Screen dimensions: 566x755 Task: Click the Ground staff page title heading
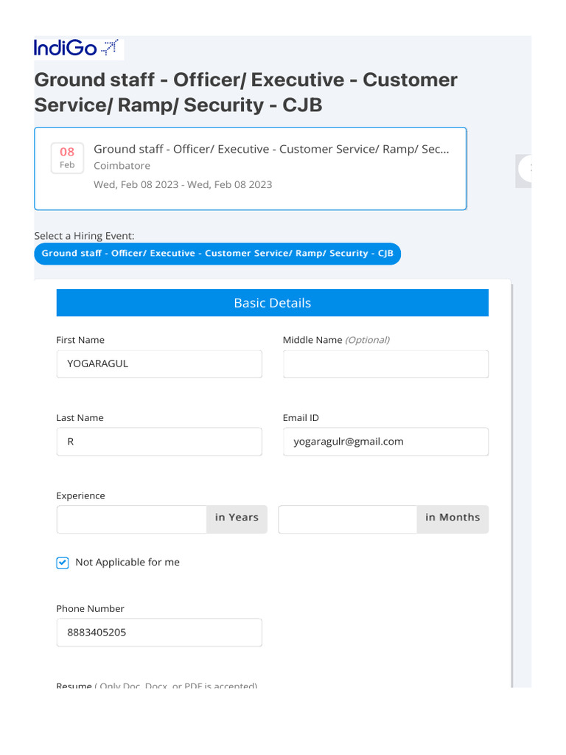[x=245, y=92]
